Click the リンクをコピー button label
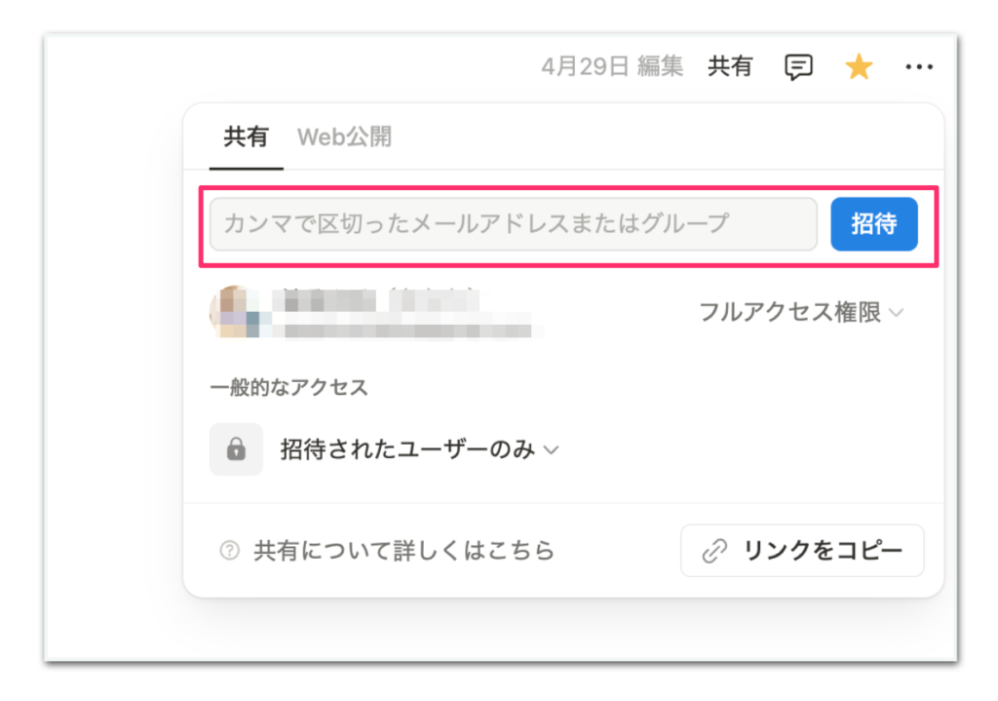This screenshot has width=998, height=701. [823, 550]
